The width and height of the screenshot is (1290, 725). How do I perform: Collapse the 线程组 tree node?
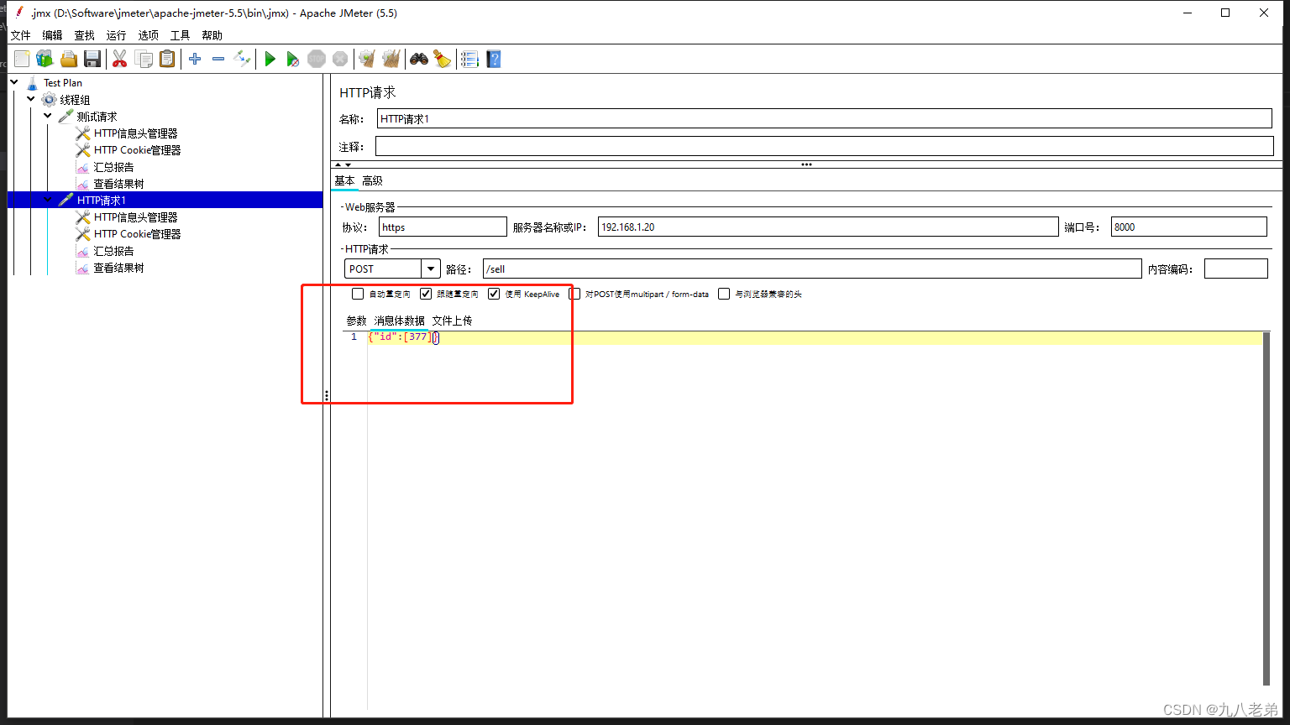click(x=31, y=99)
